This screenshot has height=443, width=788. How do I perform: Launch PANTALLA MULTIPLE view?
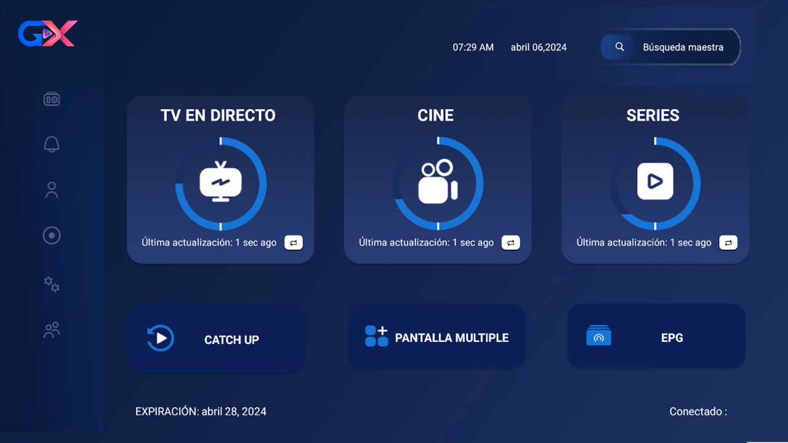(436, 337)
